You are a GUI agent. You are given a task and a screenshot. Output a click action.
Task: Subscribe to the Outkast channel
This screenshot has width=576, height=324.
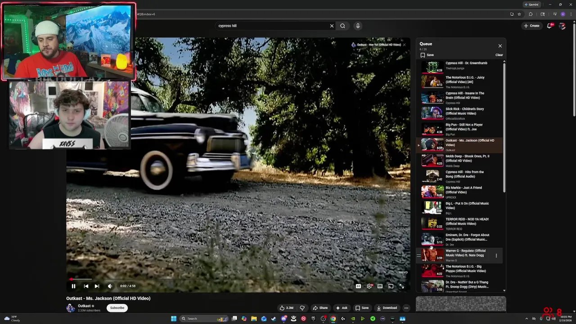[117, 308]
